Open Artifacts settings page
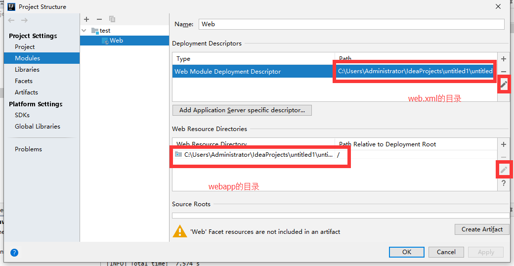The height and width of the screenshot is (266, 514). pos(26,92)
